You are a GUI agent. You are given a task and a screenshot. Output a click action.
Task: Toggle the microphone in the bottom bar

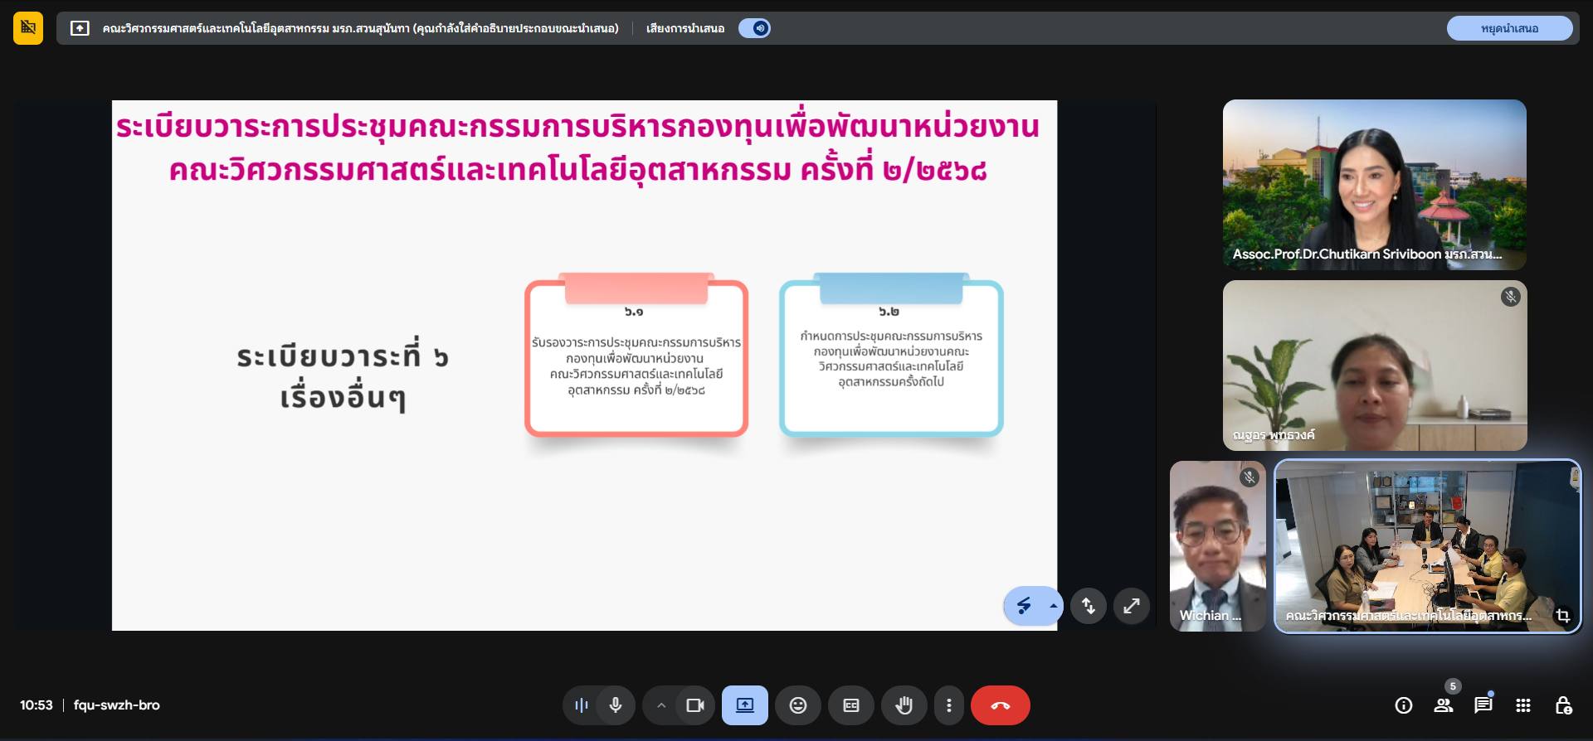(x=615, y=705)
